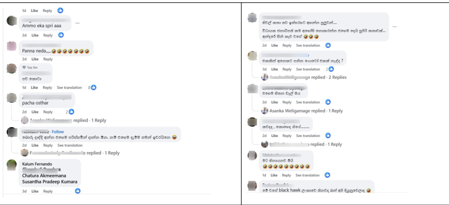Click See translation under the Top fan comment
Image resolution: width=449 pixels, height=205 pixels.
click(x=69, y=88)
